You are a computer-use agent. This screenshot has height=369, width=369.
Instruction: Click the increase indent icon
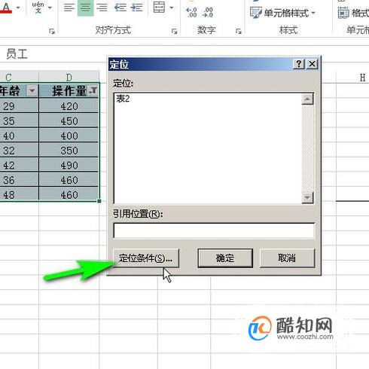(x=136, y=8)
